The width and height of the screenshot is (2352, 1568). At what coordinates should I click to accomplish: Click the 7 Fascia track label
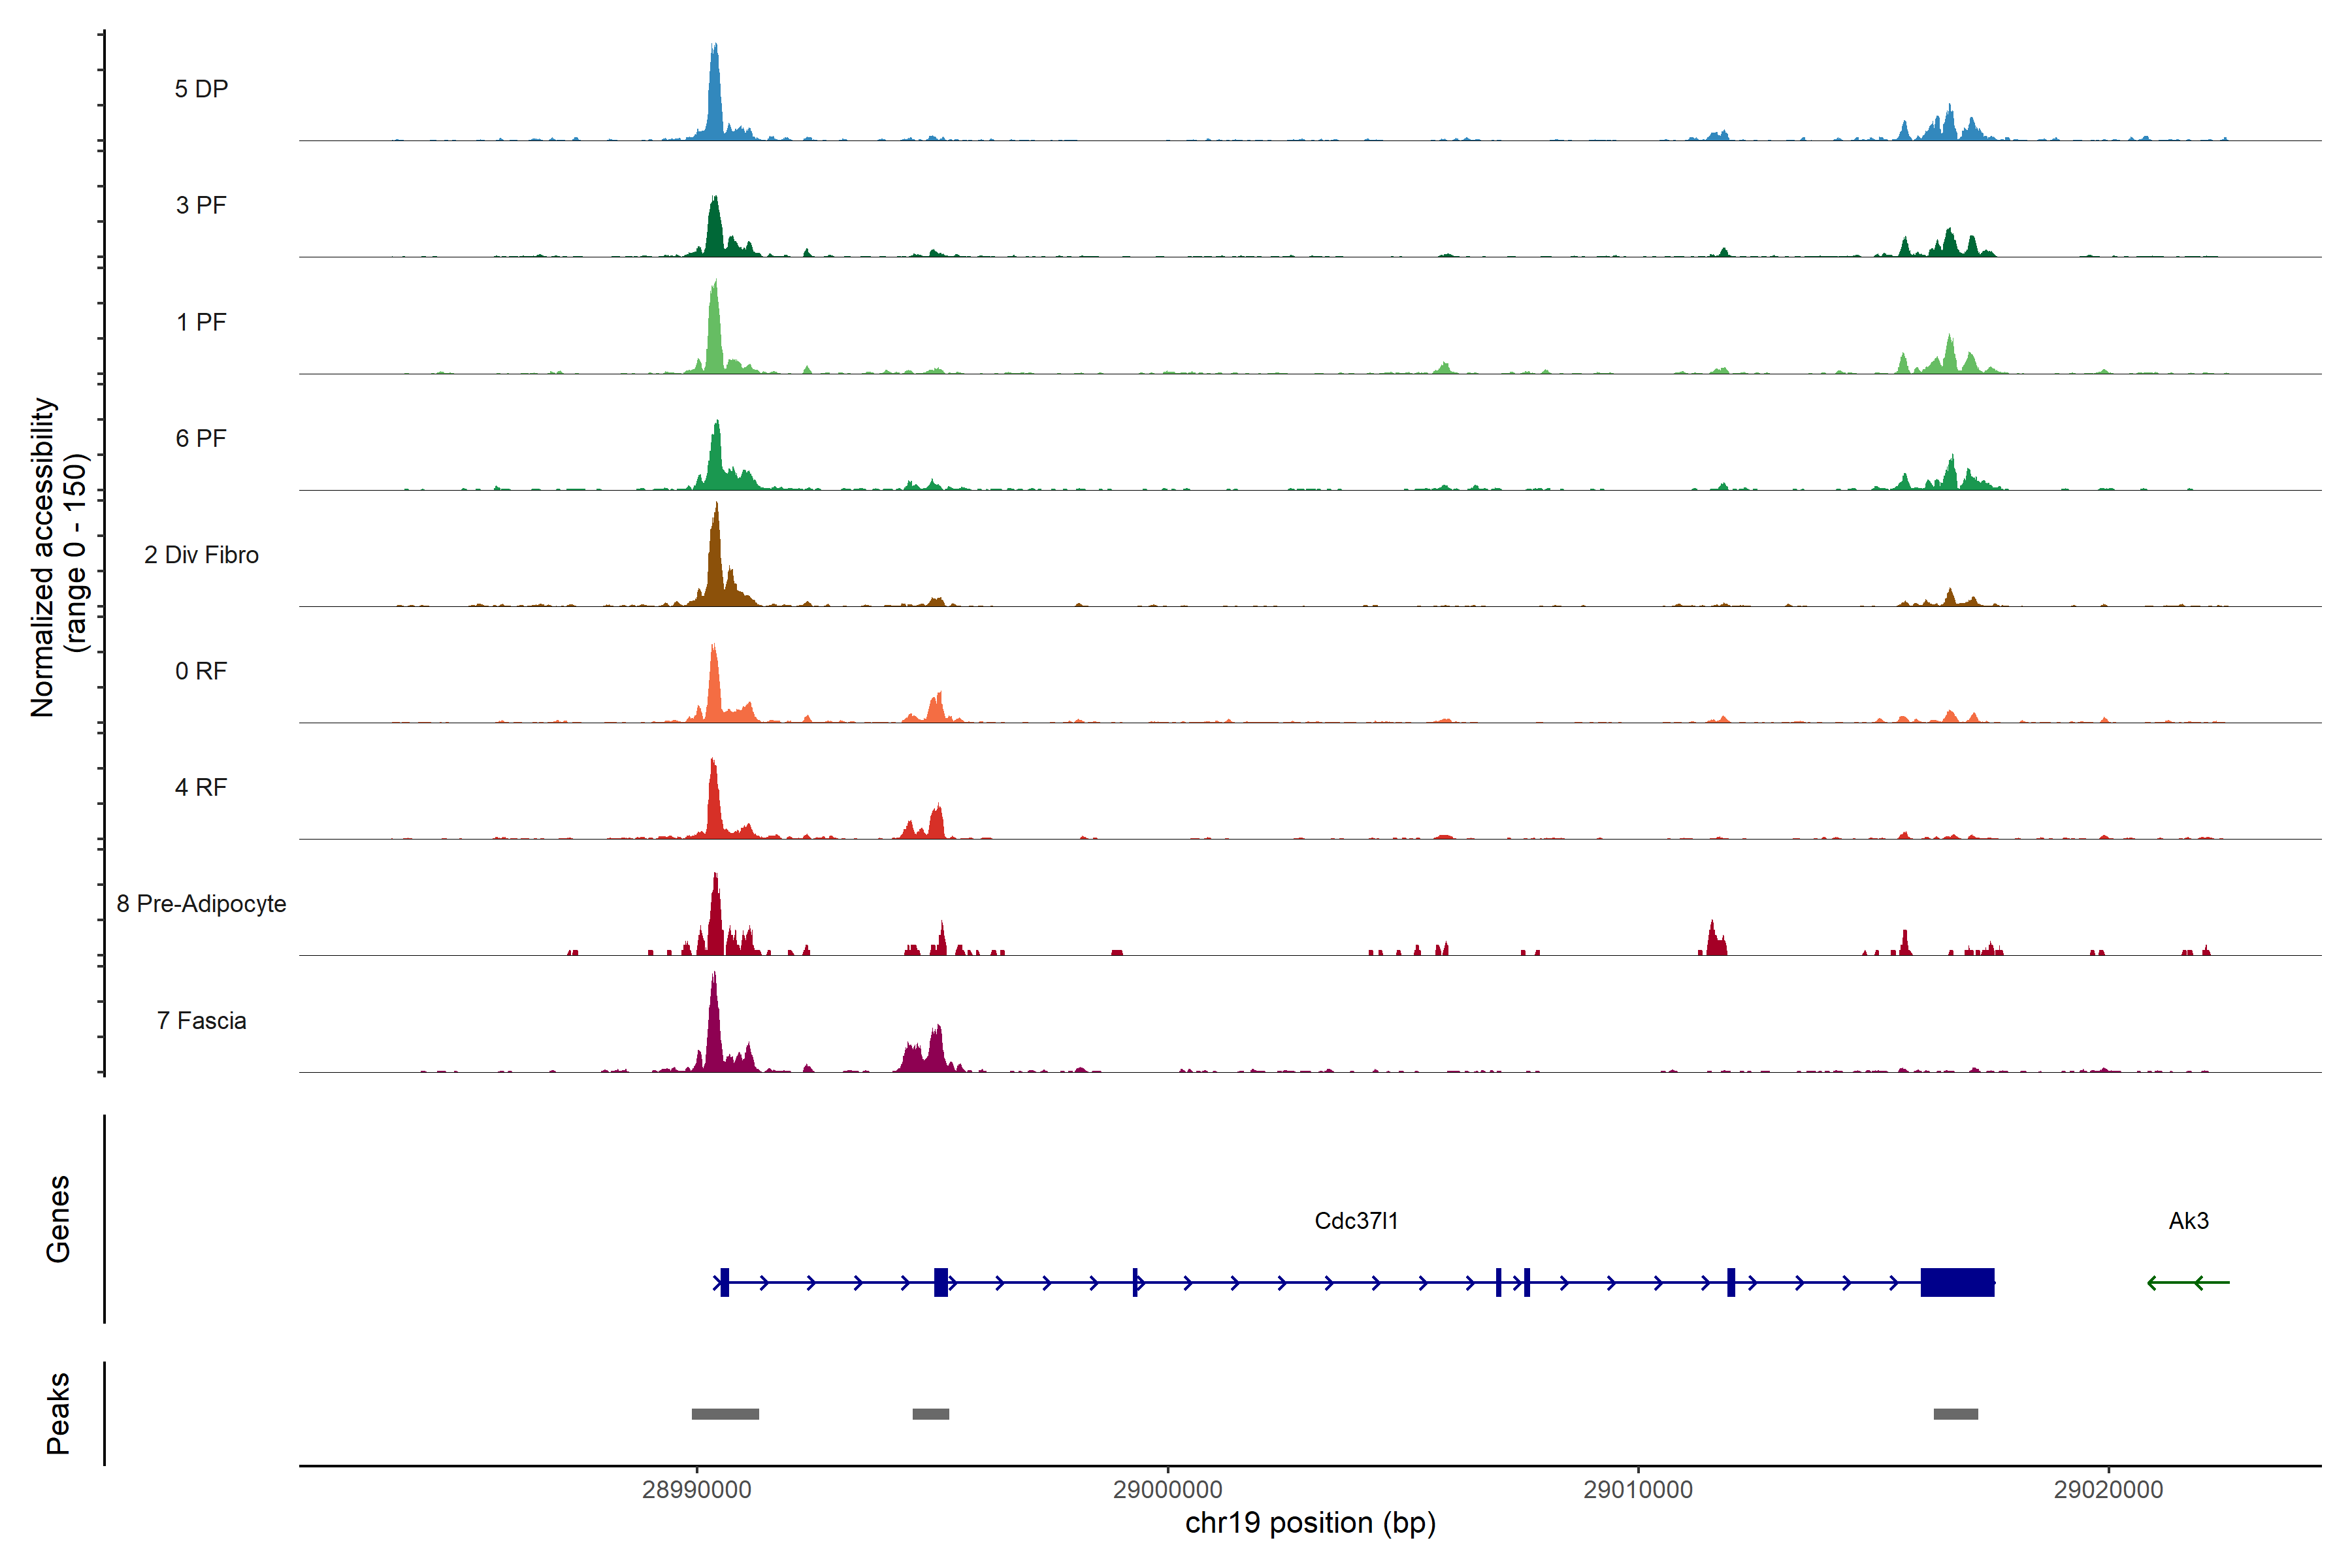(201, 1021)
